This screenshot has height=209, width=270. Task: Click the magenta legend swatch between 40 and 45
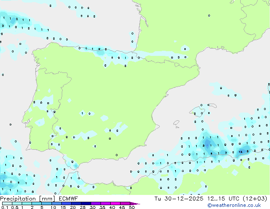click(115, 203)
